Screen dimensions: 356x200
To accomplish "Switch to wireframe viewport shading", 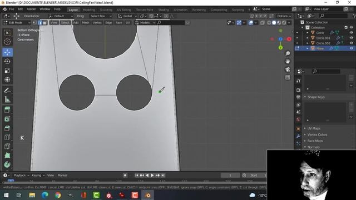I will (x=269, y=23).
